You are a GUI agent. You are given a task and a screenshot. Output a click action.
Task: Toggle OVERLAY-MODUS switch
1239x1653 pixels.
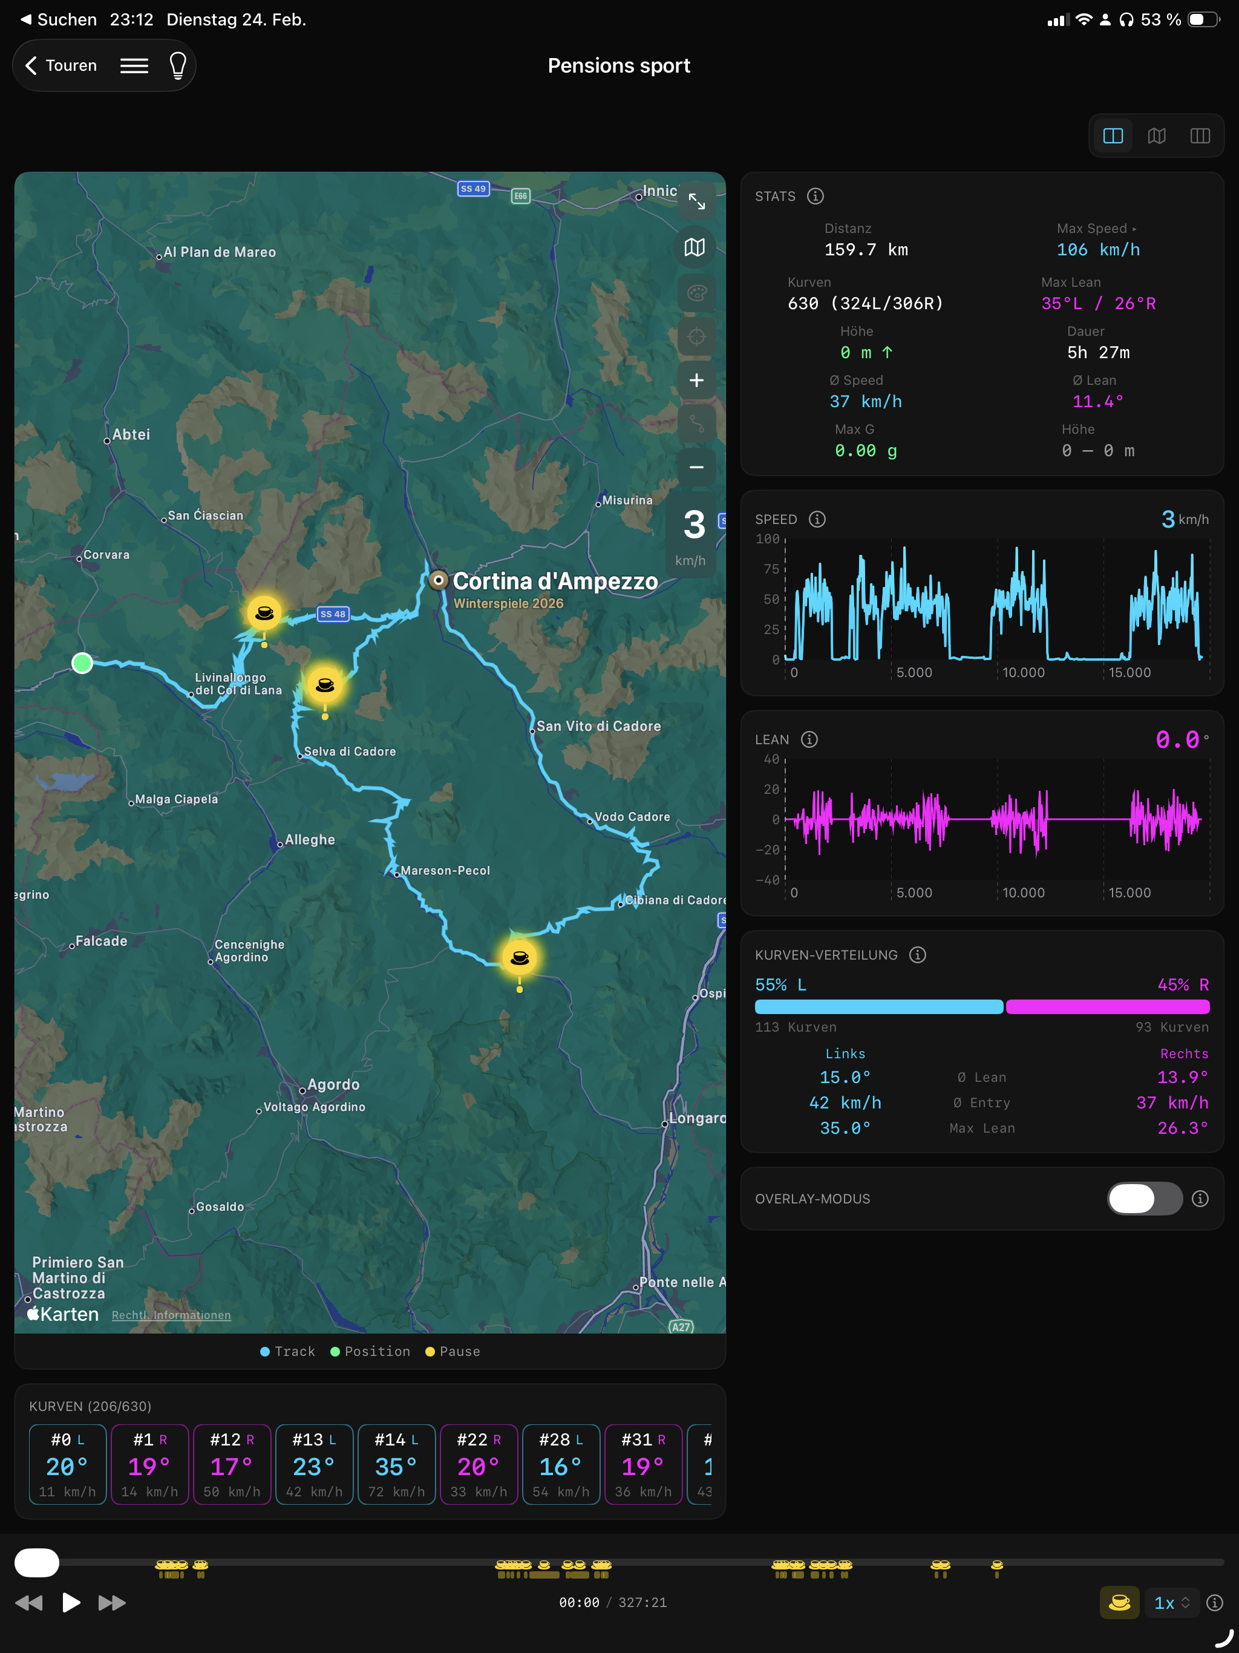1144,1199
